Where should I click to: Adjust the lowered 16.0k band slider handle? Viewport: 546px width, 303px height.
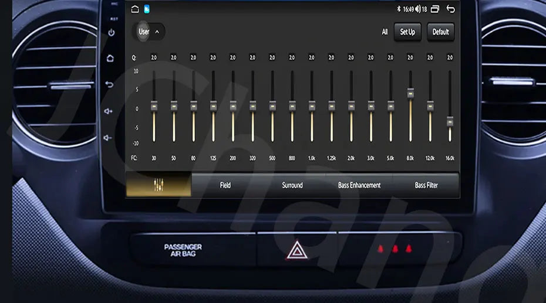(x=450, y=122)
